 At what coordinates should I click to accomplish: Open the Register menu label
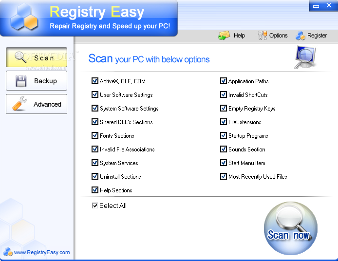[x=317, y=36]
